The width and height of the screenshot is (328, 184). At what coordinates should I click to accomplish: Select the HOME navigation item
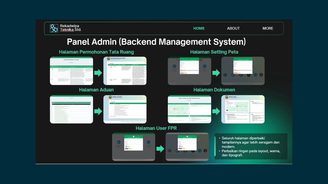pyautogui.click(x=199, y=28)
